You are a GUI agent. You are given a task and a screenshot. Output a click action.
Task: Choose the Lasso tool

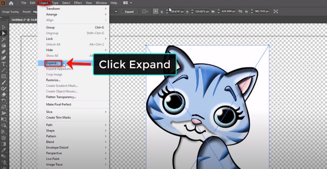click(x=4, y=46)
